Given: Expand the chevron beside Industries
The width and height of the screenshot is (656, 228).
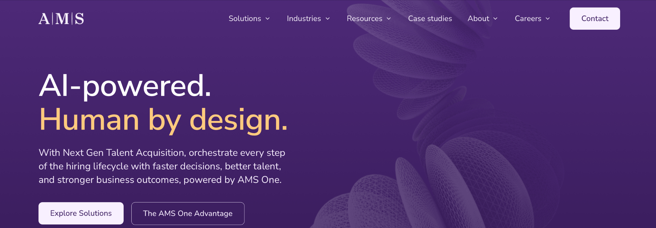Looking at the screenshot, I should point(328,19).
